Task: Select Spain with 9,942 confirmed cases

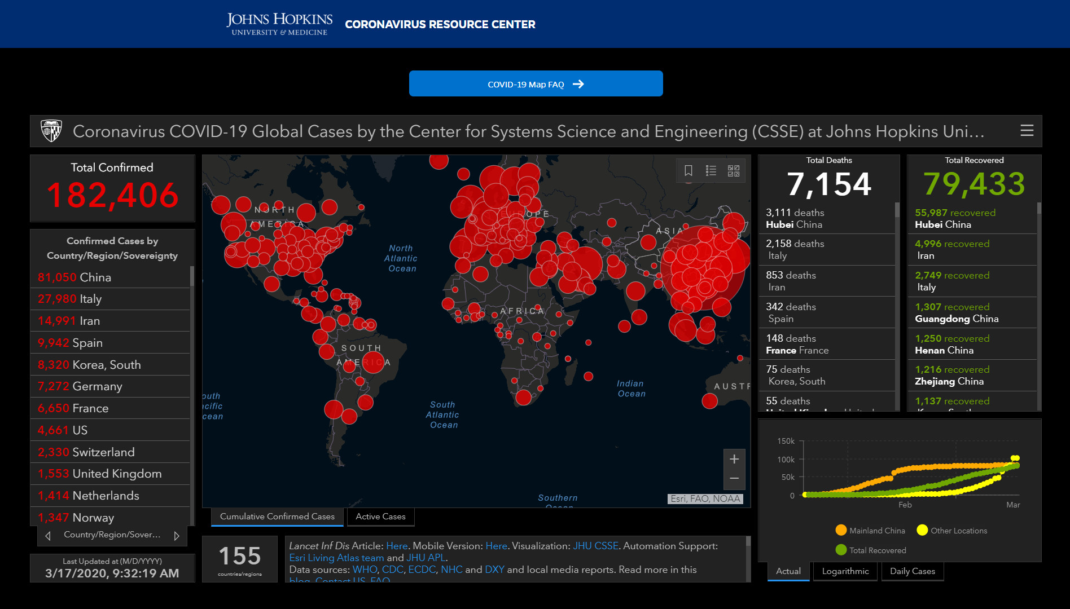Action: (x=110, y=343)
